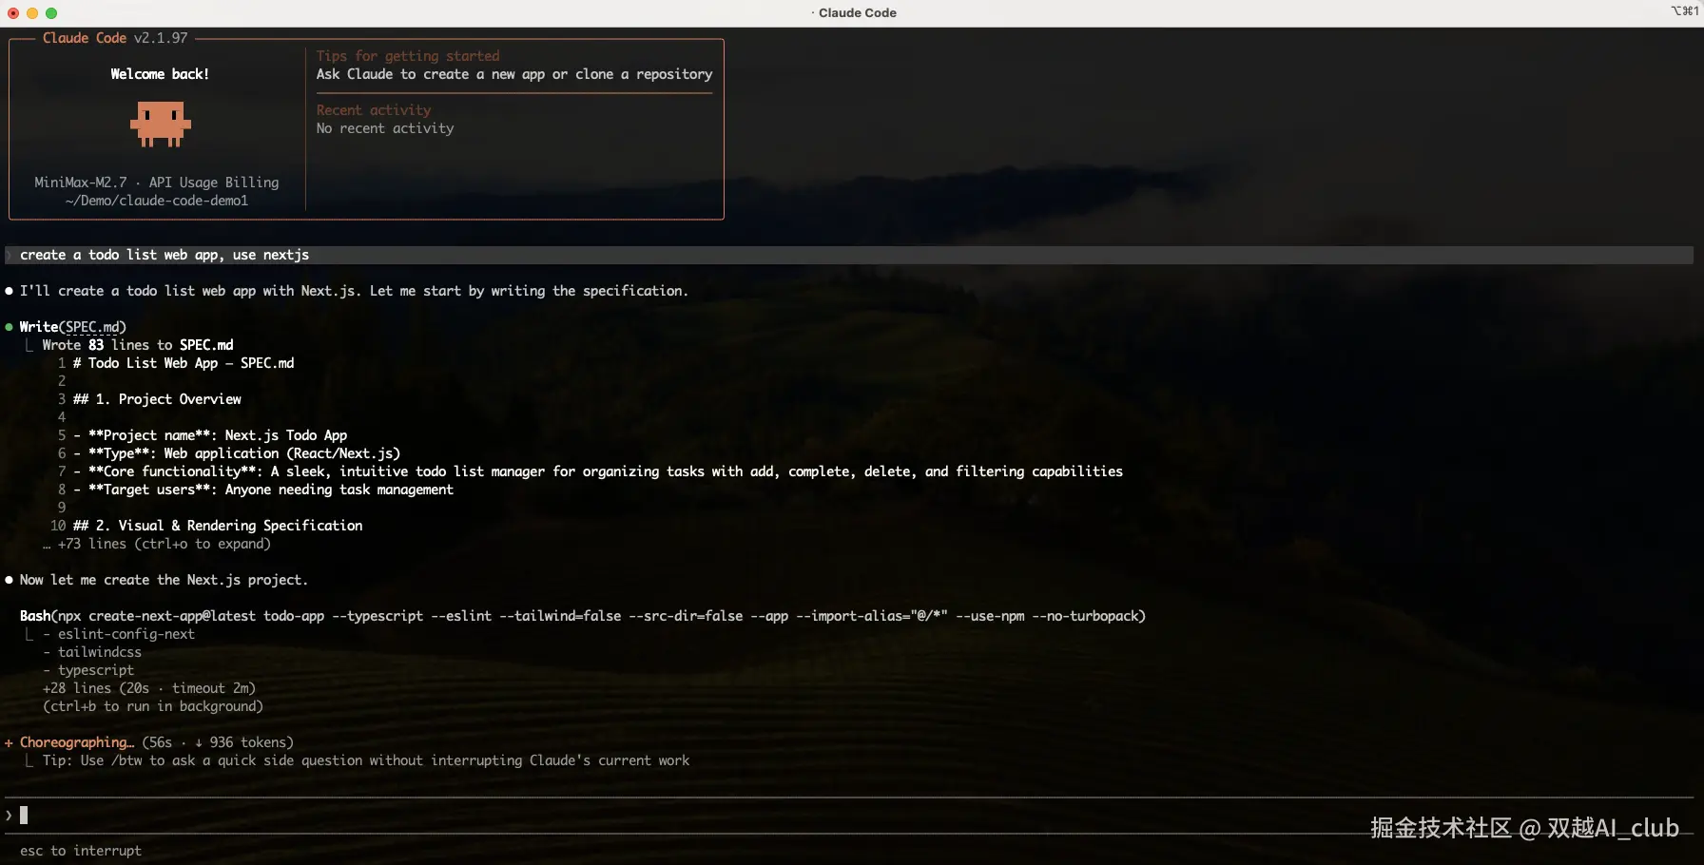
Task: Click the '/btw' side question tip line
Action: click(366, 760)
